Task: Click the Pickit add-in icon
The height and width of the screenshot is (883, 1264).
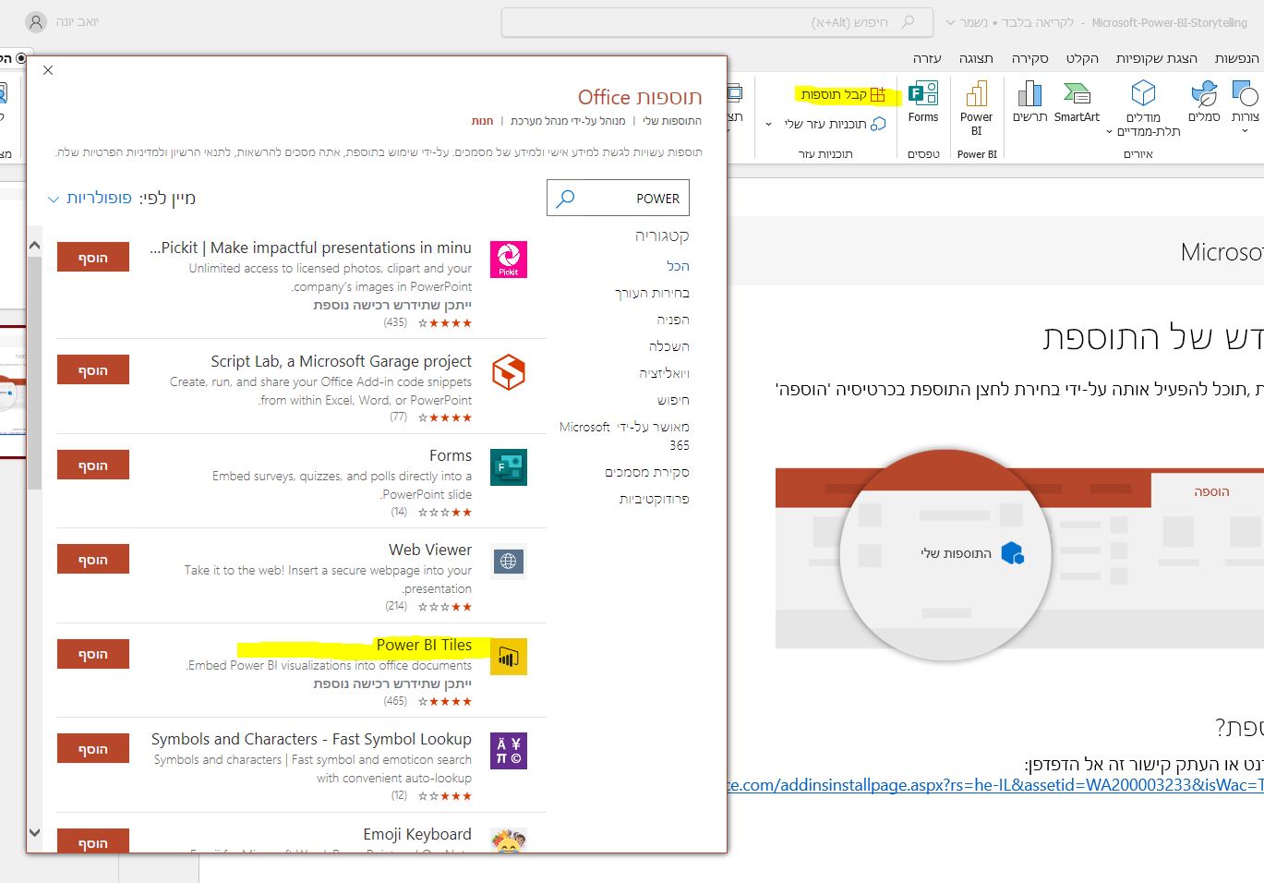Action: coord(509,260)
